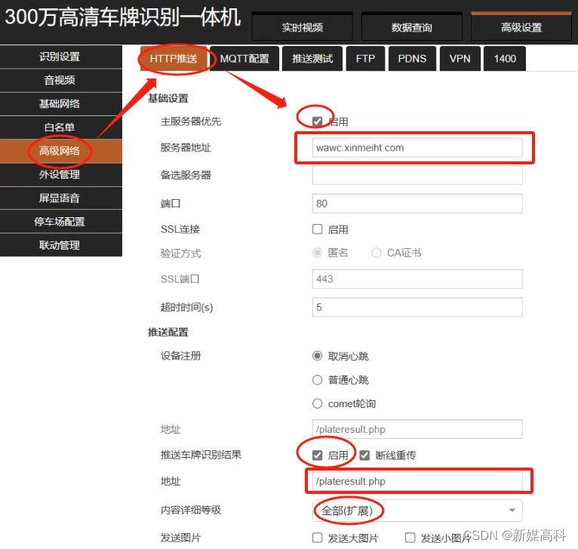578x549 pixels.
Task: Click the 验证方式 label
Action: pos(180,253)
